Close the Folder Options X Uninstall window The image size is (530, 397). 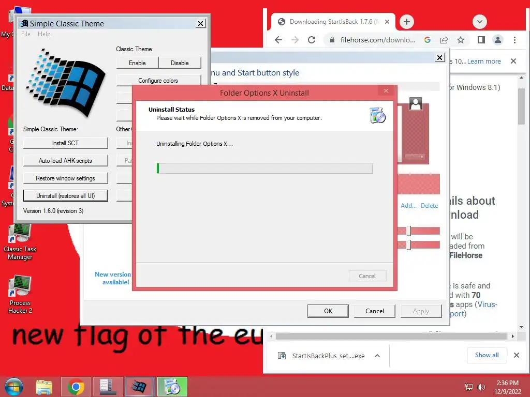pos(386,91)
